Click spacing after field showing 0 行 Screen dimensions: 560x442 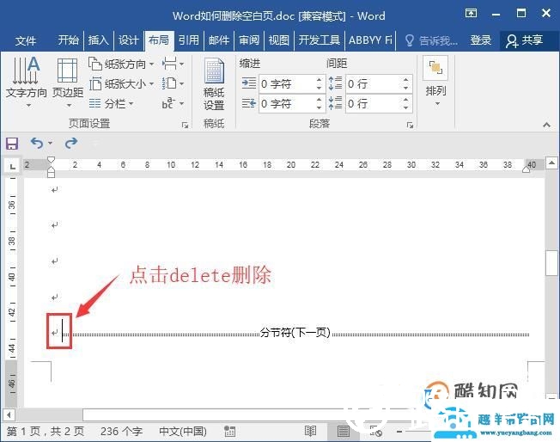tap(373, 104)
